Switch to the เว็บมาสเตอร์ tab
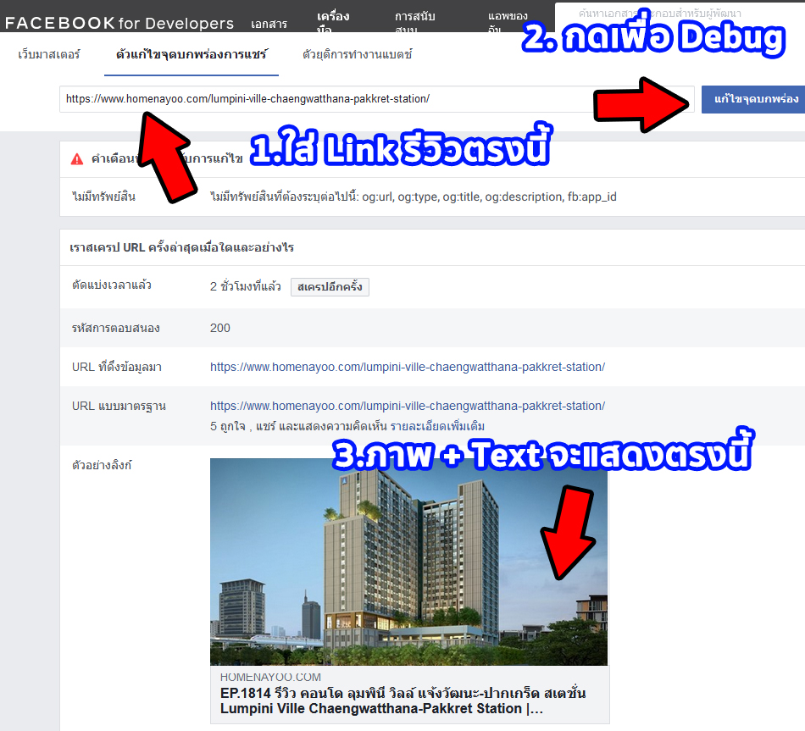This screenshot has width=805, height=731. click(49, 54)
